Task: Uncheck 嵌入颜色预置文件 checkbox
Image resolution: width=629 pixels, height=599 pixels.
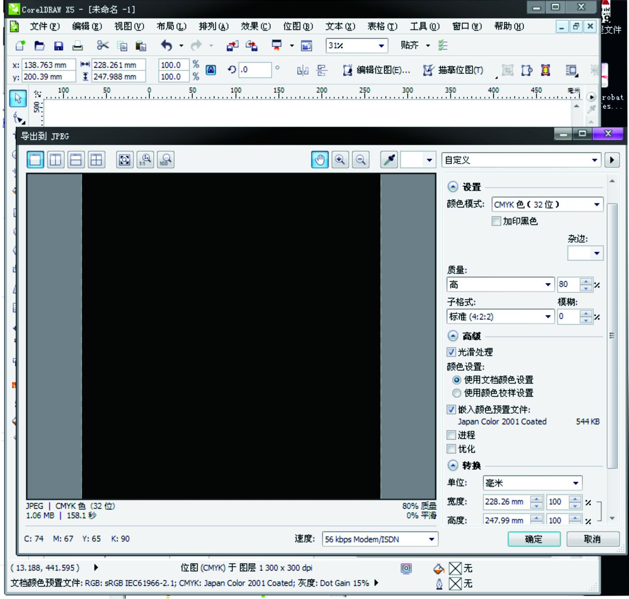Action: click(451, 409)
